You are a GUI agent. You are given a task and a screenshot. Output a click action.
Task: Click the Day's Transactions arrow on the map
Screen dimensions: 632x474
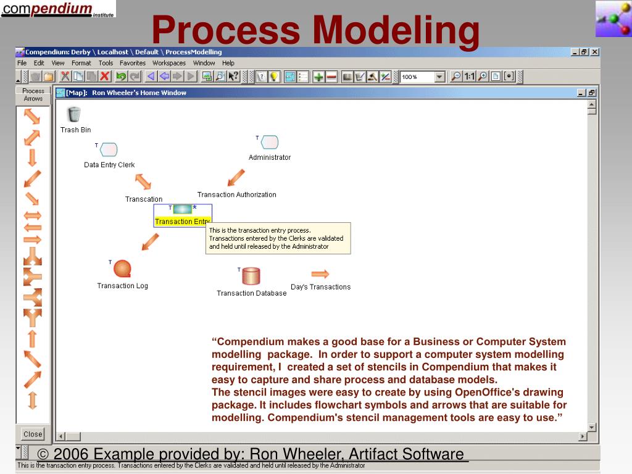coord(320,274)
